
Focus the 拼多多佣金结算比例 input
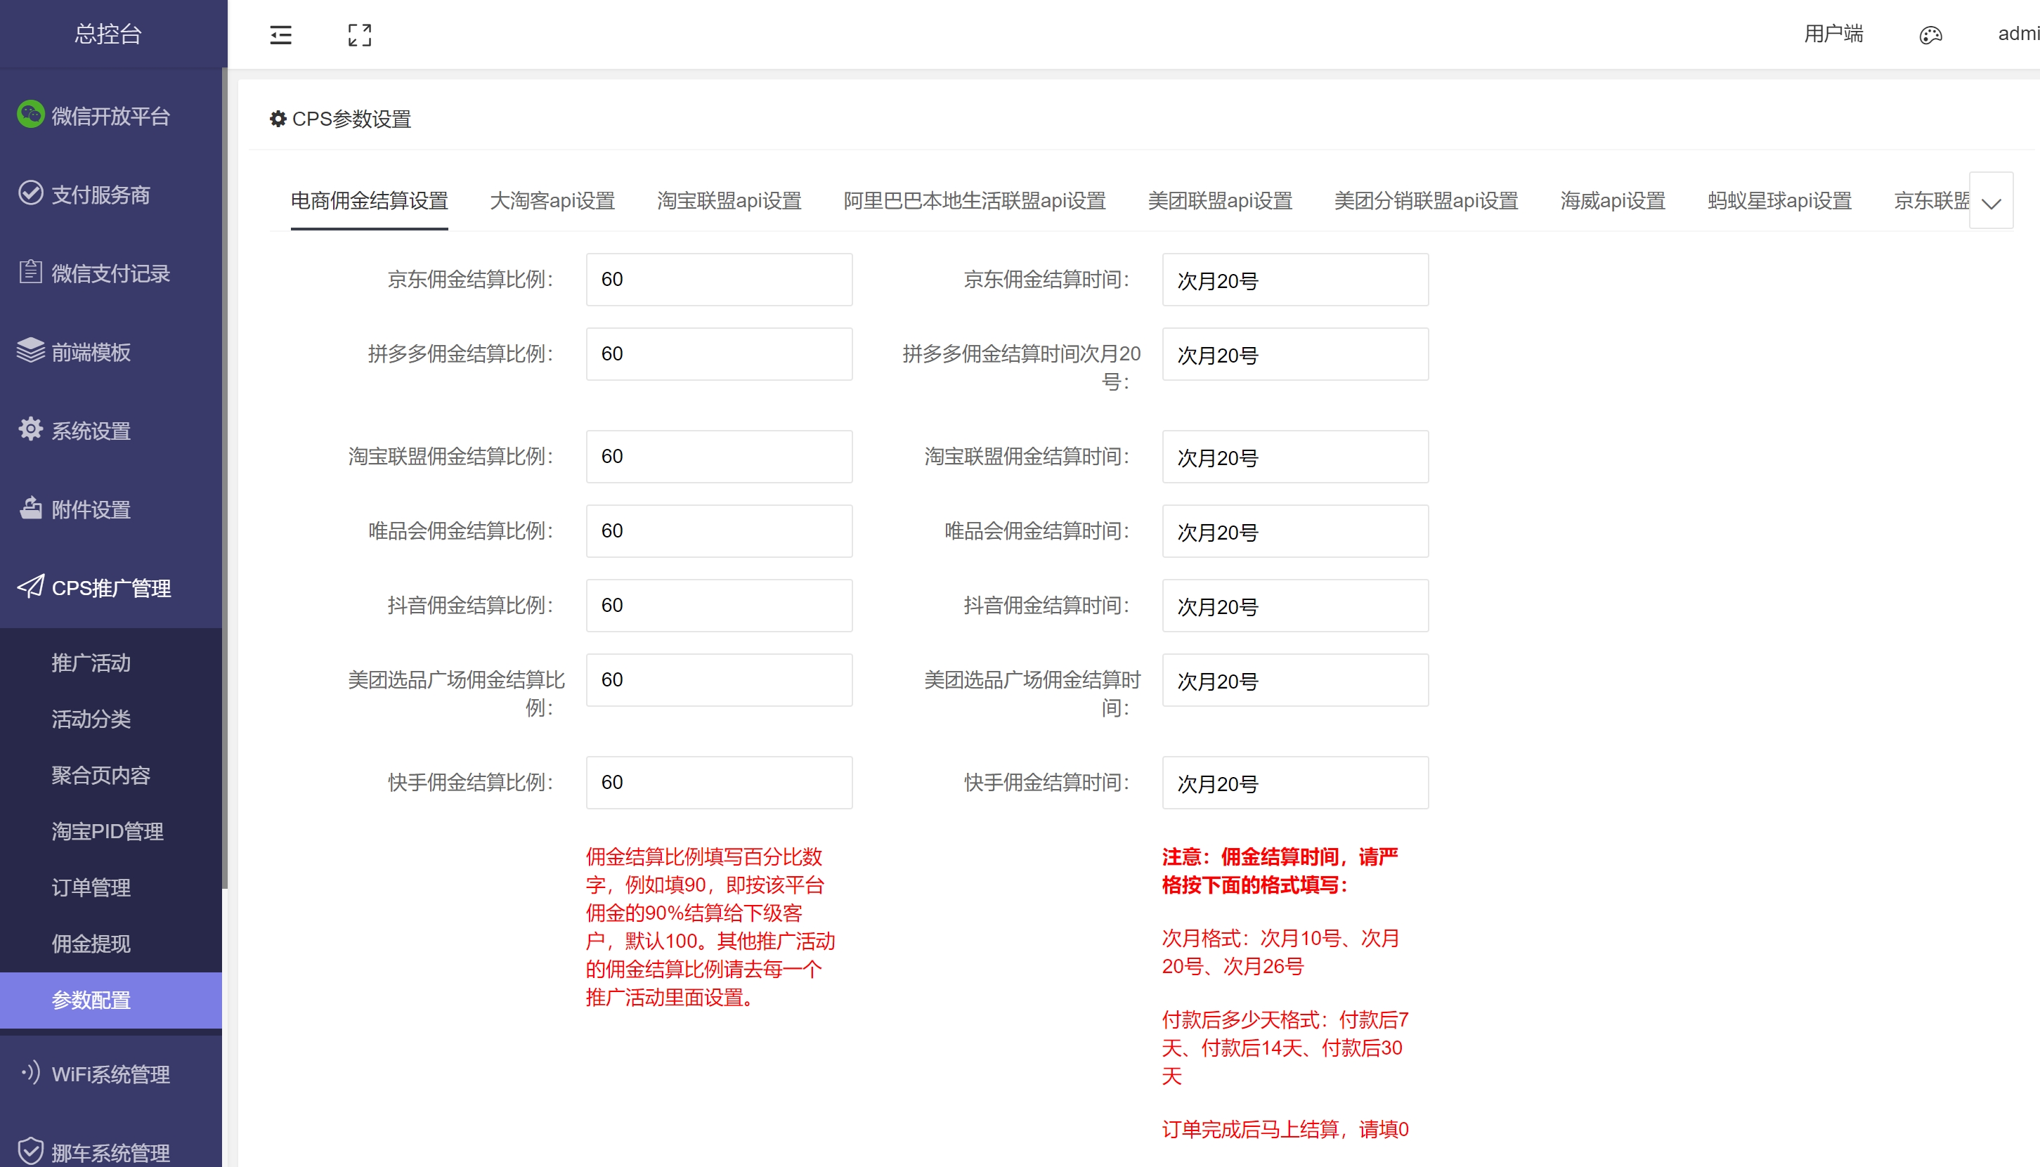(719, 353)
